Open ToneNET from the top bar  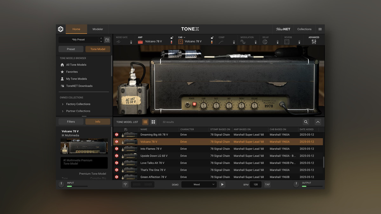(x=283, y=29)
